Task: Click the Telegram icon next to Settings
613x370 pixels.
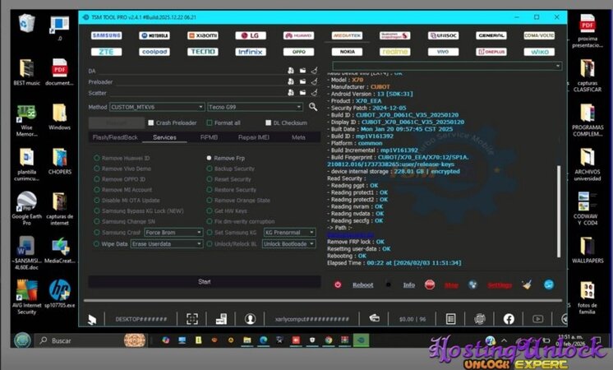Action: pos(548,284)
